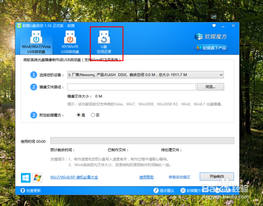Click the step 2 number badge
The width and height of the screenshot is (263, 206).
coord(34,87)
